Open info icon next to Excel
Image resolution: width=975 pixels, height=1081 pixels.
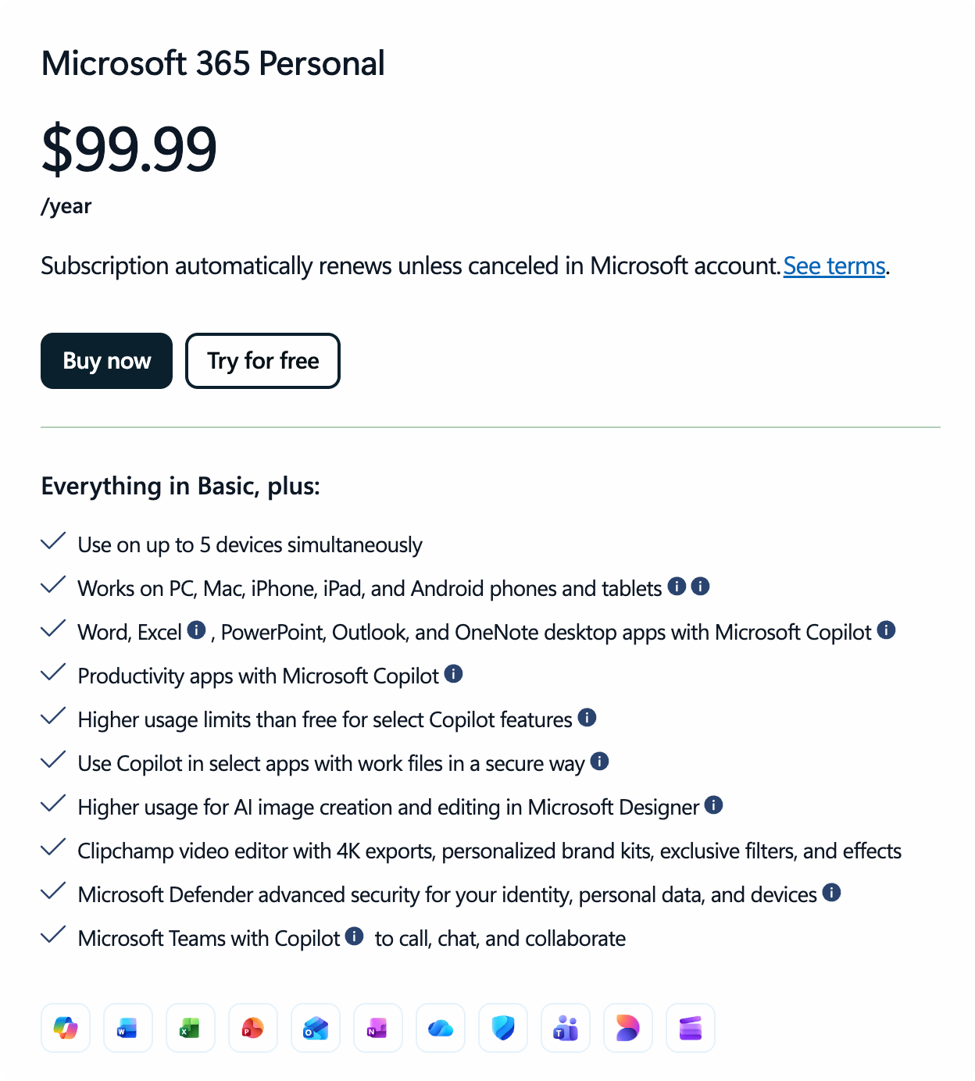tap(197, 630)
